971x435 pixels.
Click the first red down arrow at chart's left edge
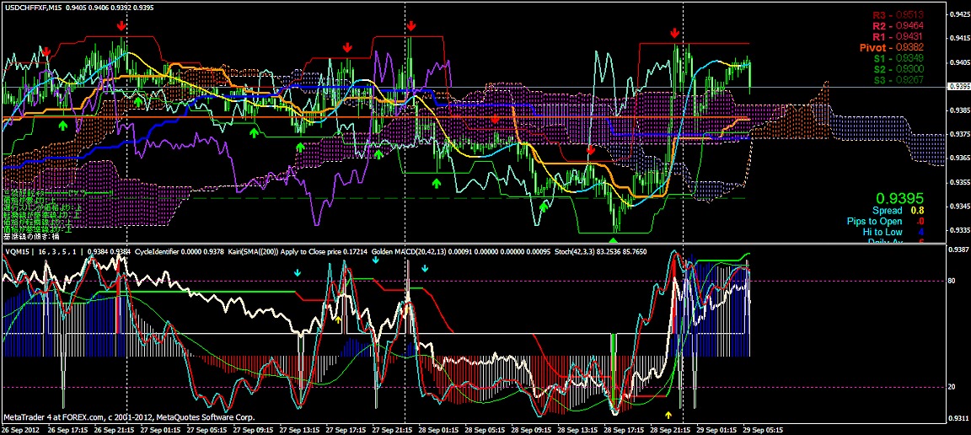pos(47,51)
